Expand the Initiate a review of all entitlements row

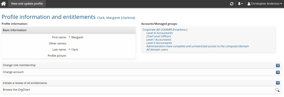[141, 83]
